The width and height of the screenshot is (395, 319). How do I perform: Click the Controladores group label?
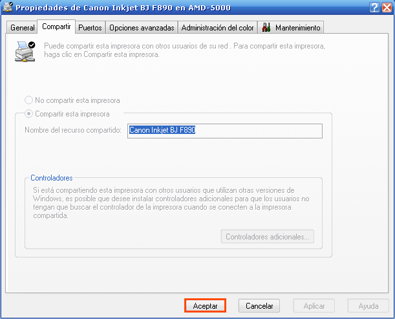tap(51, 178)
